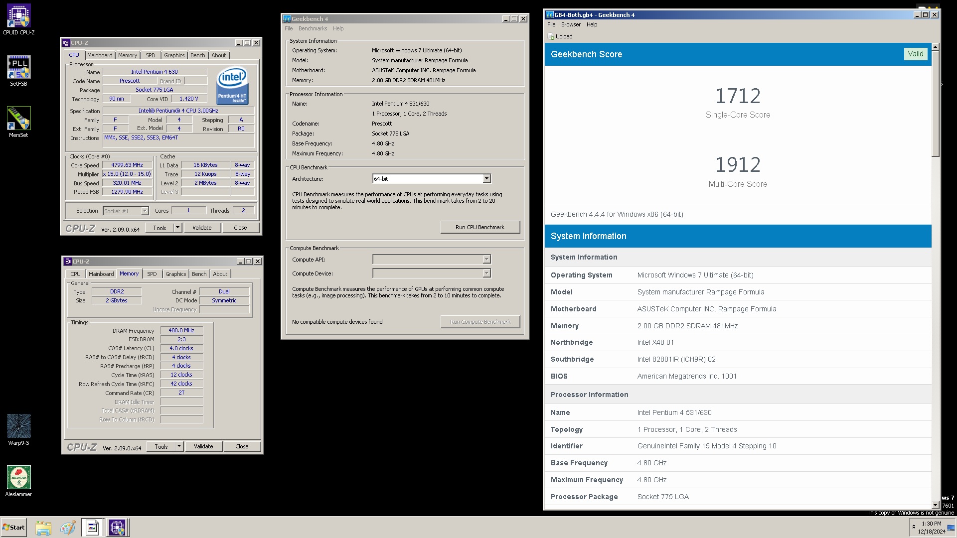Viewport: 957px width, 538px height.
Task: Click results scrollbar up arrow
Action: pyautogui.click(x=935, y=47)
